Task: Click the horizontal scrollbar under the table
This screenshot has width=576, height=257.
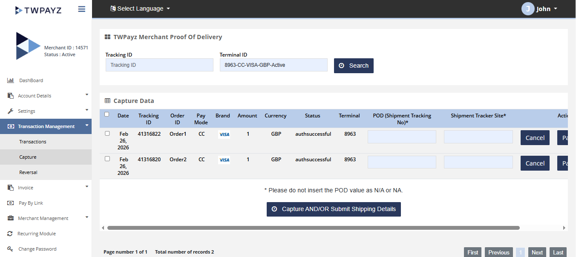Action: coord(313,228)
